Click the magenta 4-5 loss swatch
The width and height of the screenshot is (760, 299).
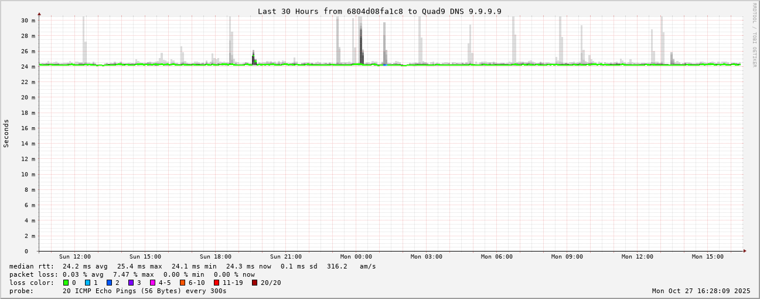pyautogui.click(x=152, y=283)
